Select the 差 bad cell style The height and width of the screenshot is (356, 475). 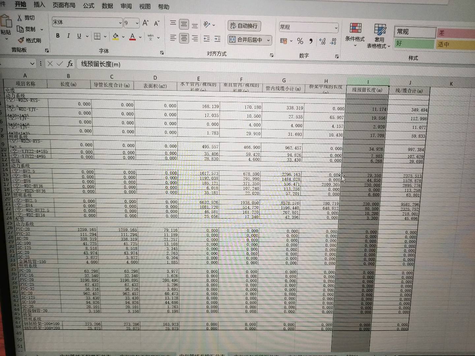456,33
